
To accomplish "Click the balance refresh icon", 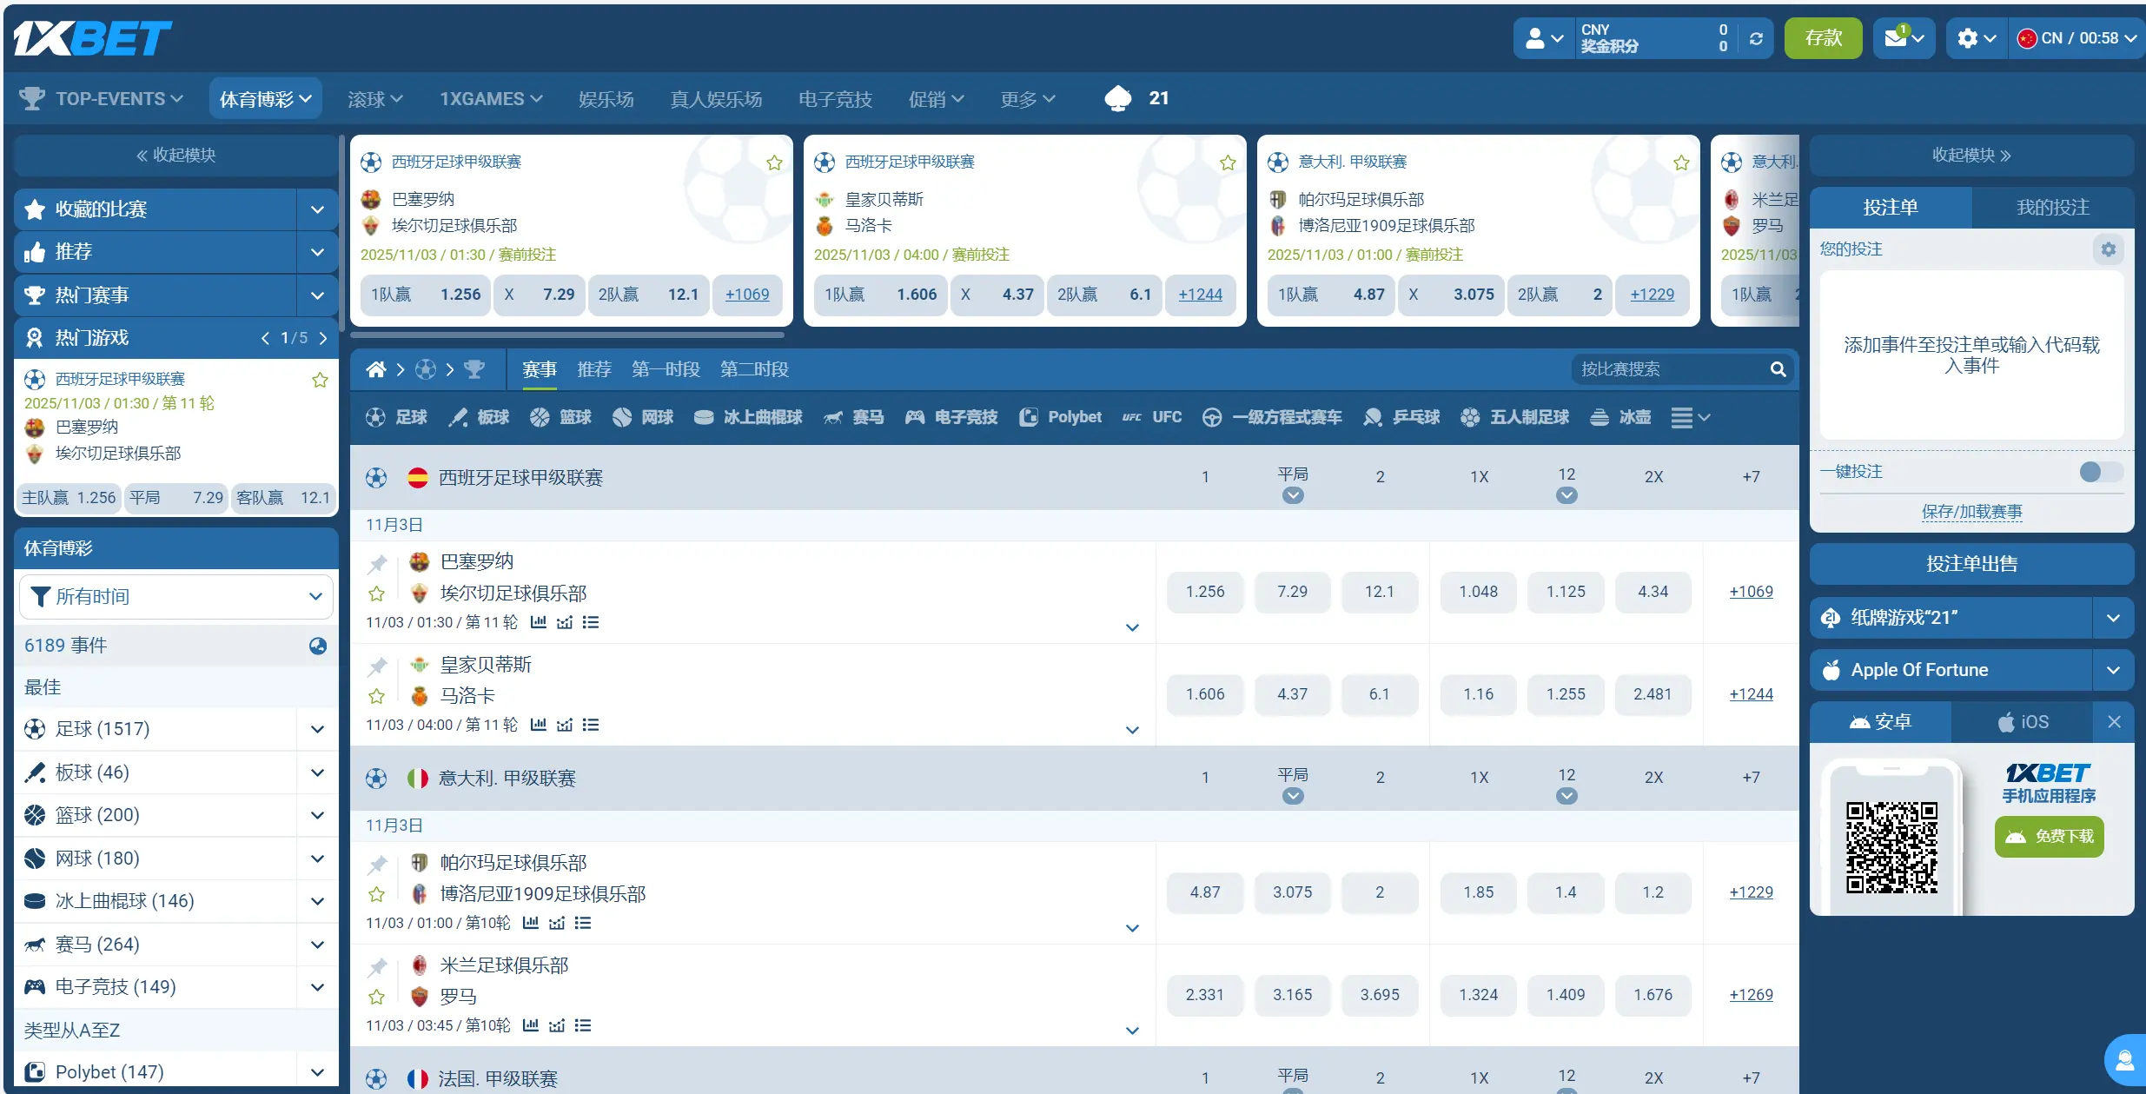I will pos(1756,39).
